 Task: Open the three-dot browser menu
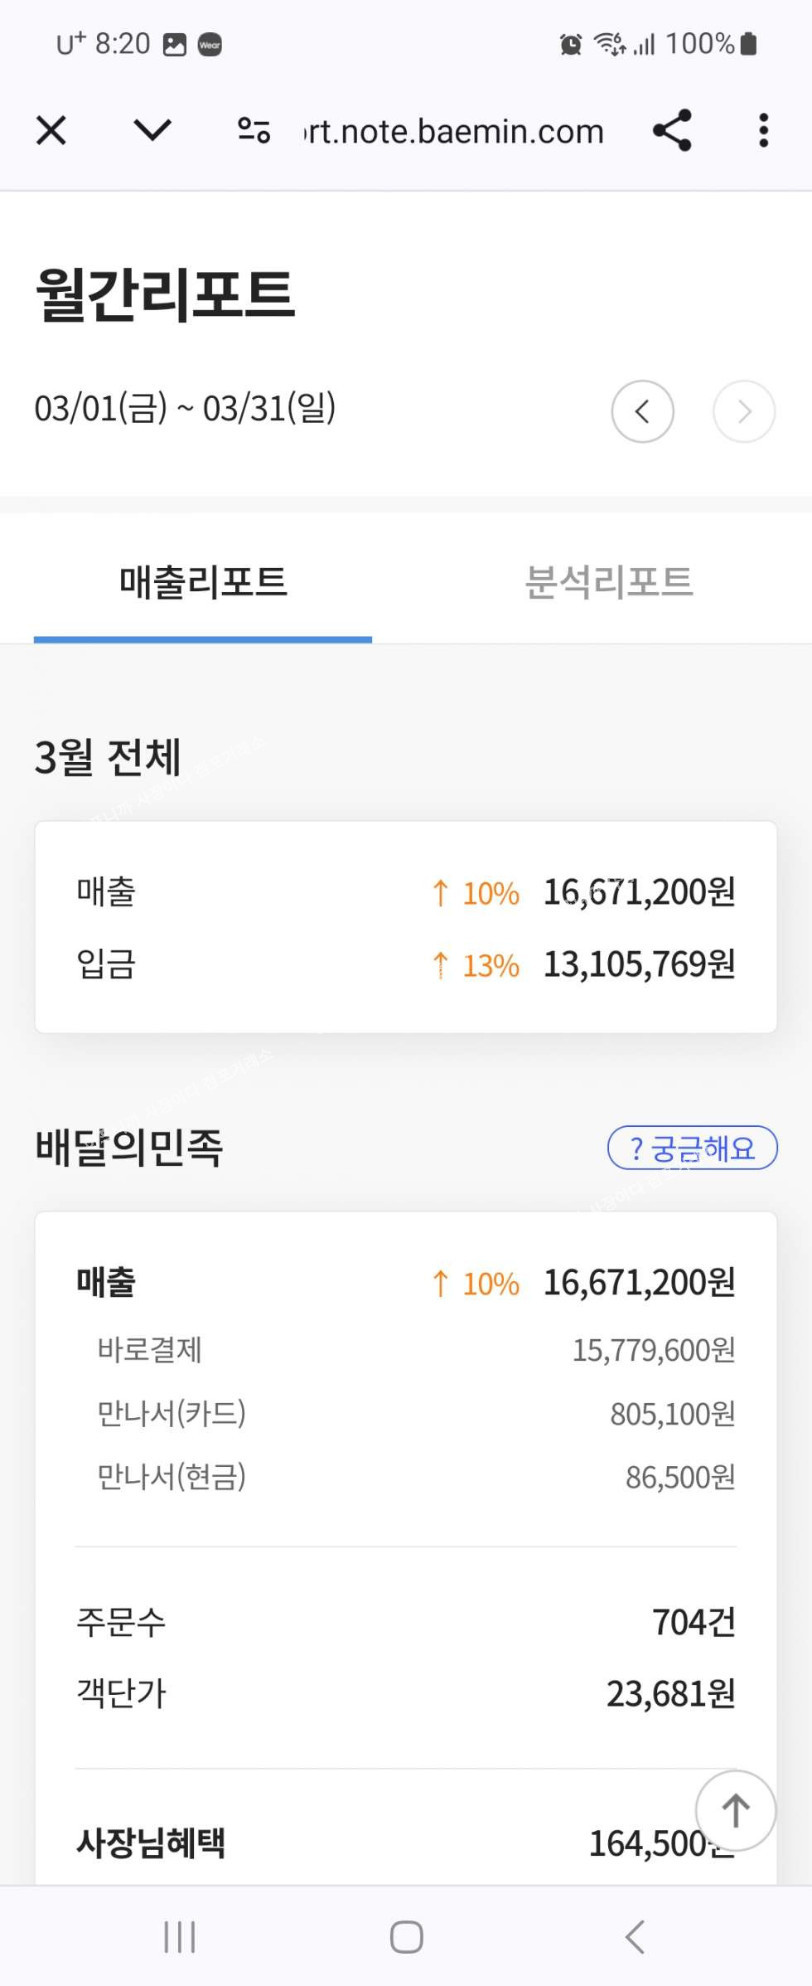coord(763,130)
